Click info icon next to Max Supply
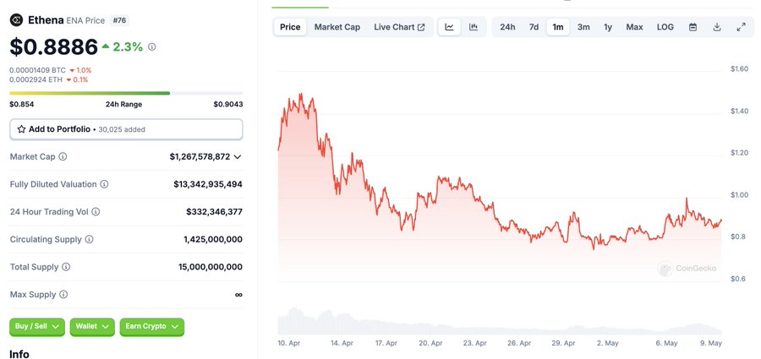The image size is (761, 359). point(63,295)
